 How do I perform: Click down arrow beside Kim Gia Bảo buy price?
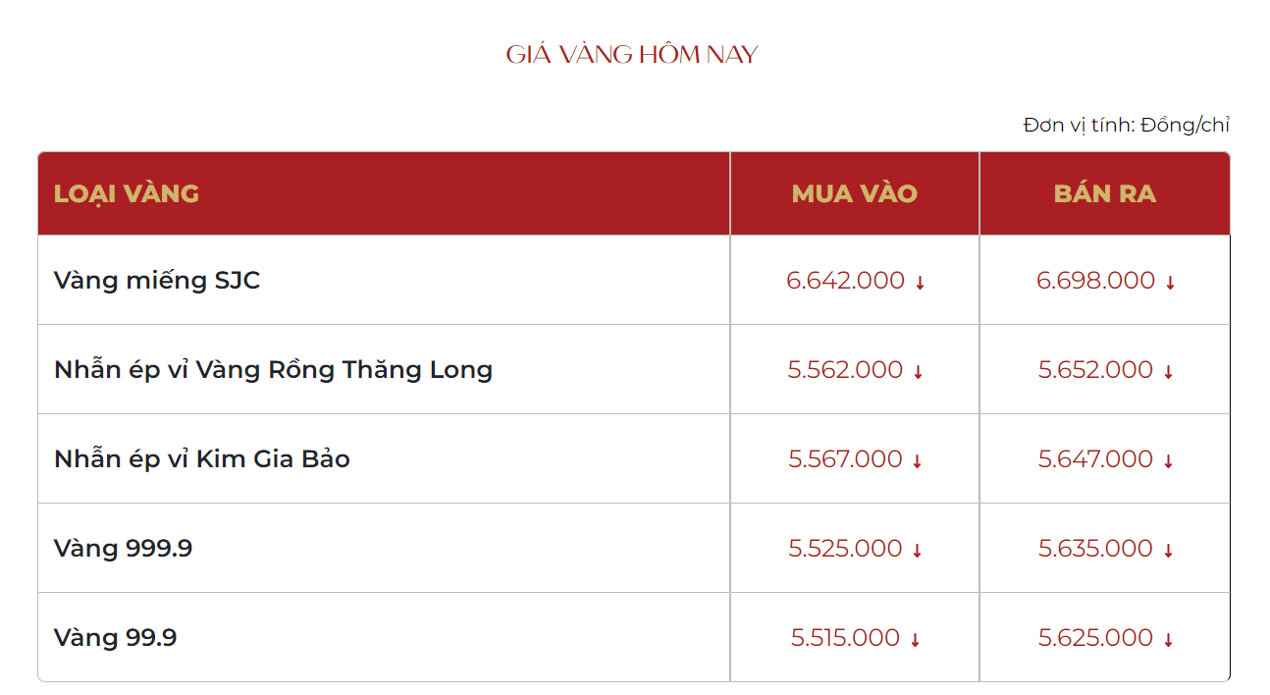(x=918, y=461)
